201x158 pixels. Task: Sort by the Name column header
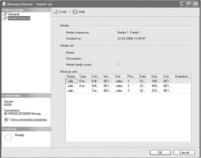point(71,76)
